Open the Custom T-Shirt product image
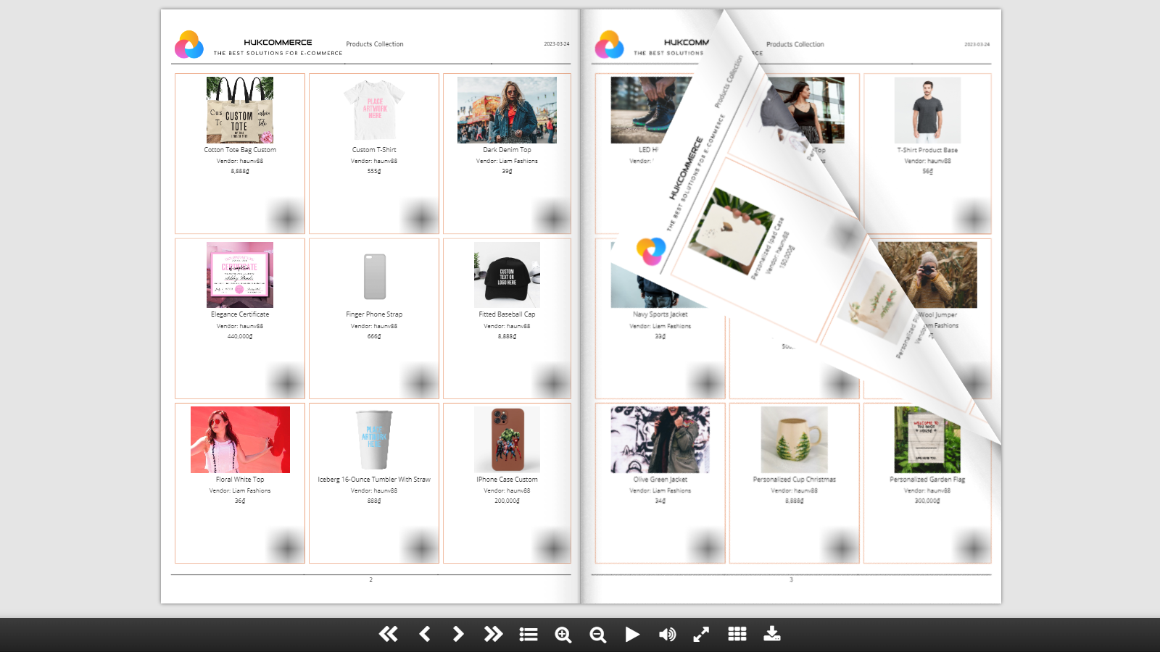Image resolution: width=1160 pixels, height=652 pixels. (374, 109)
